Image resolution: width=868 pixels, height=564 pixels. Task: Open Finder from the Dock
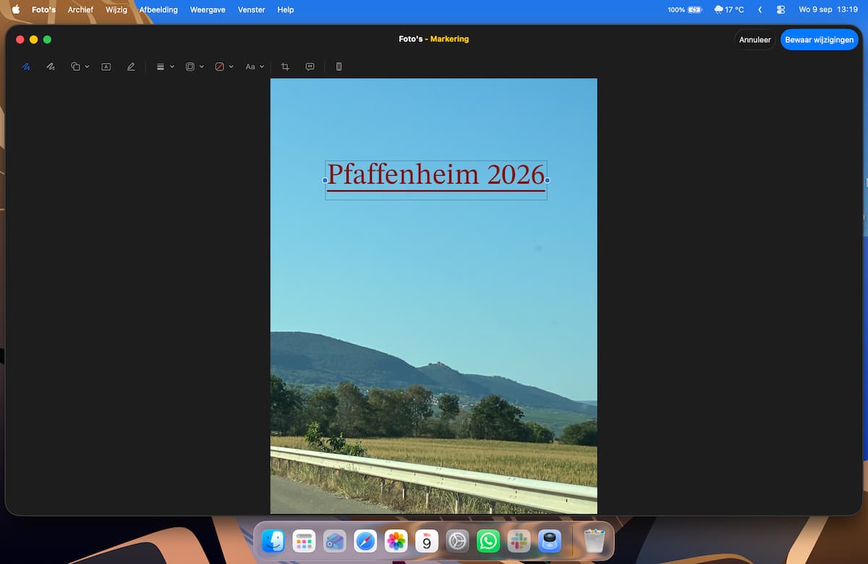point(273,541)
